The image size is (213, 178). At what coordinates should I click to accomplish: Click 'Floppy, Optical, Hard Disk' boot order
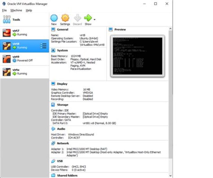tap(86, 59)
